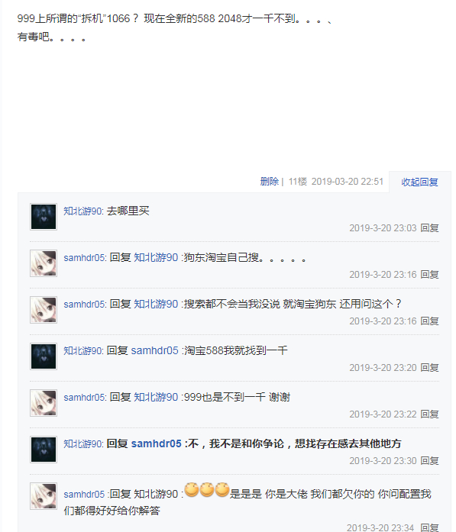
Task: Open mentioned samhdr05 link in 淘宝588 reply
Action: coord(154,350)
